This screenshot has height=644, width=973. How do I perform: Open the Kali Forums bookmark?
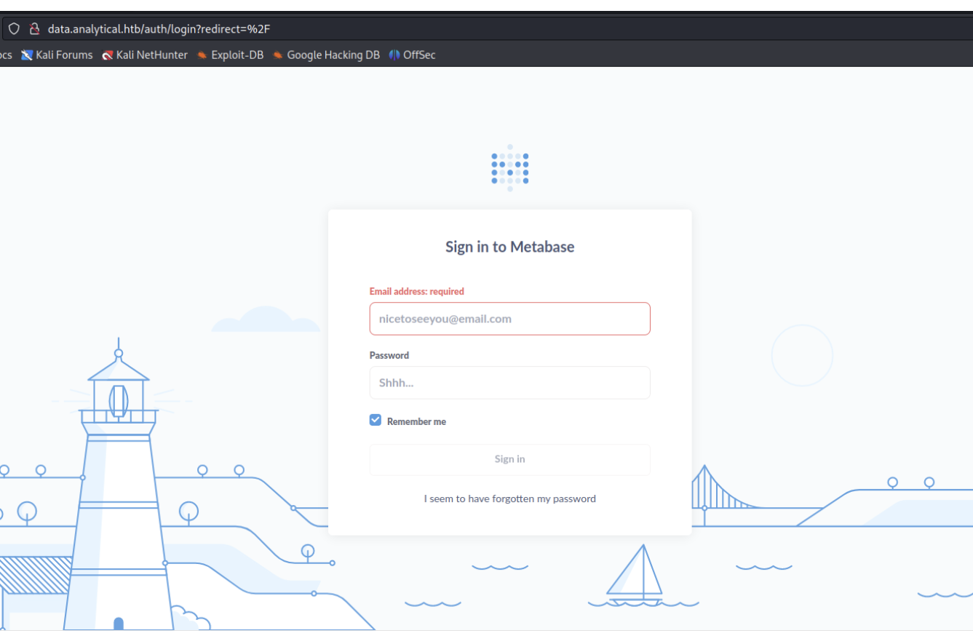point(57,55)
